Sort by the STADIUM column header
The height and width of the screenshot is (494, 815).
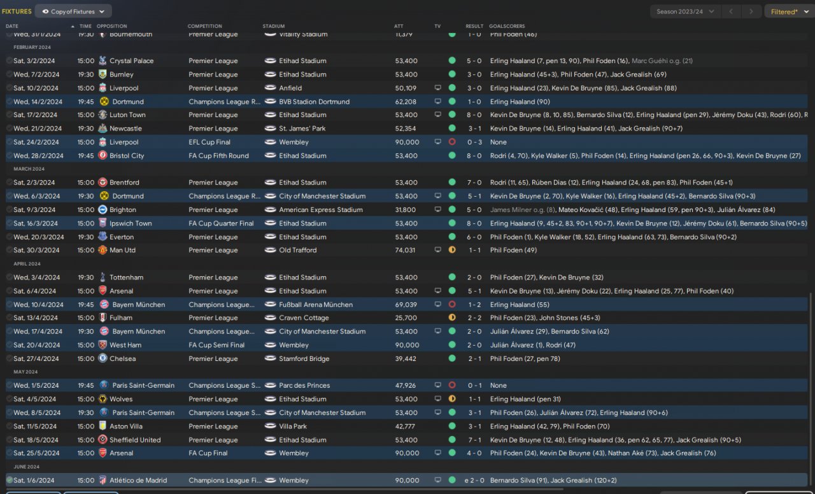[274, 26]
